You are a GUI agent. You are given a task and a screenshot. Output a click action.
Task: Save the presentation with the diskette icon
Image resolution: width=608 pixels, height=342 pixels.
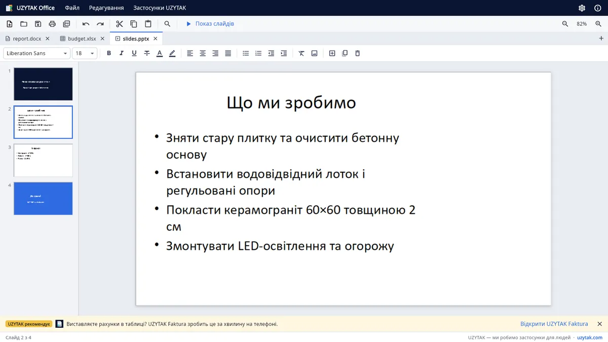coord(38,24)
